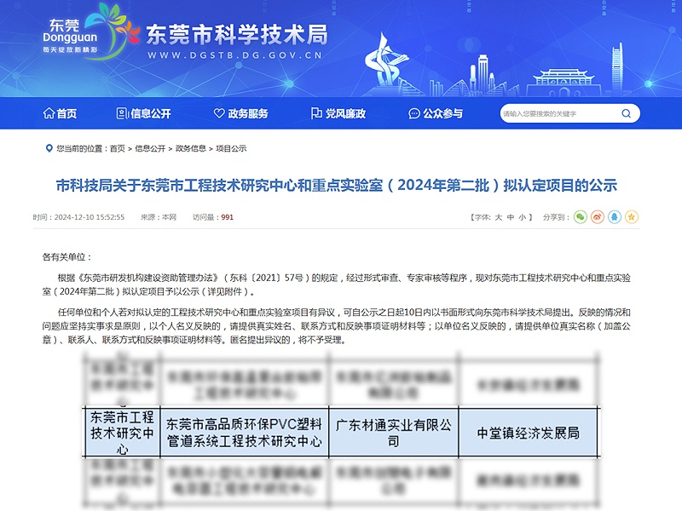Click the home icon beside 首页
This screenshot has height=511, width=682.
click(48, 113)
